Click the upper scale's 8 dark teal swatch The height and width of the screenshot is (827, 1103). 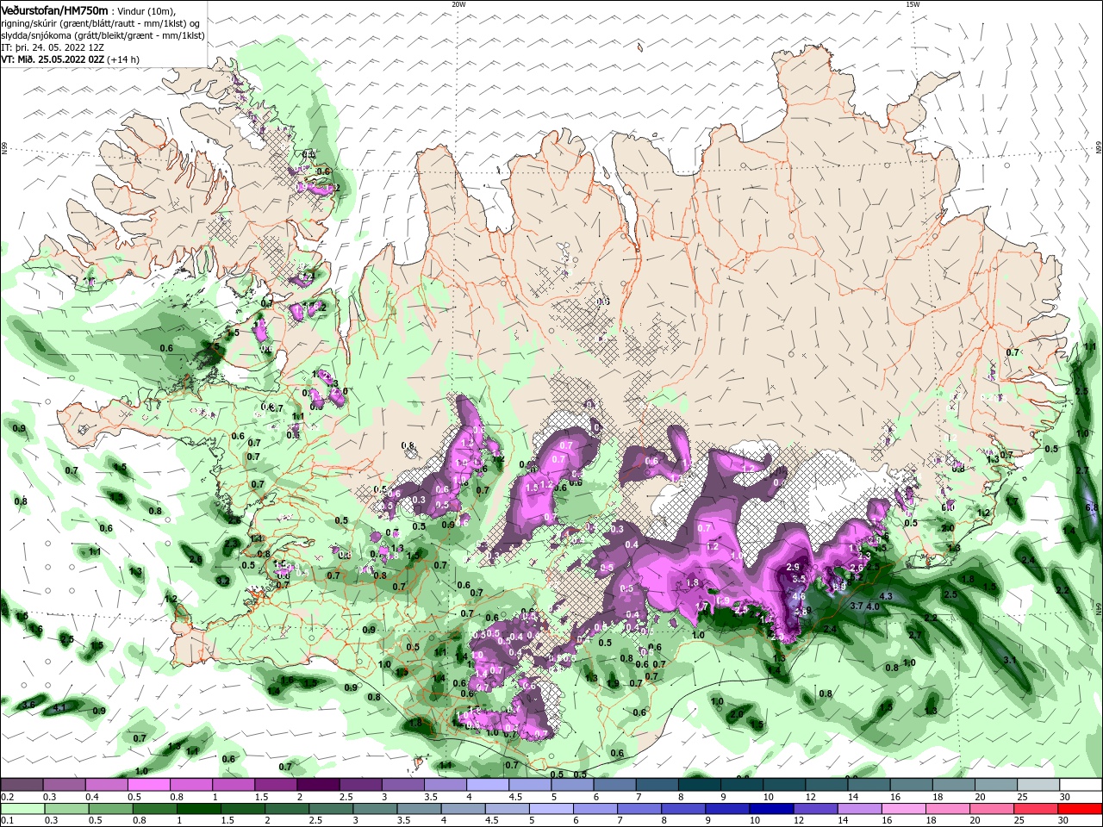click(699, 785)
